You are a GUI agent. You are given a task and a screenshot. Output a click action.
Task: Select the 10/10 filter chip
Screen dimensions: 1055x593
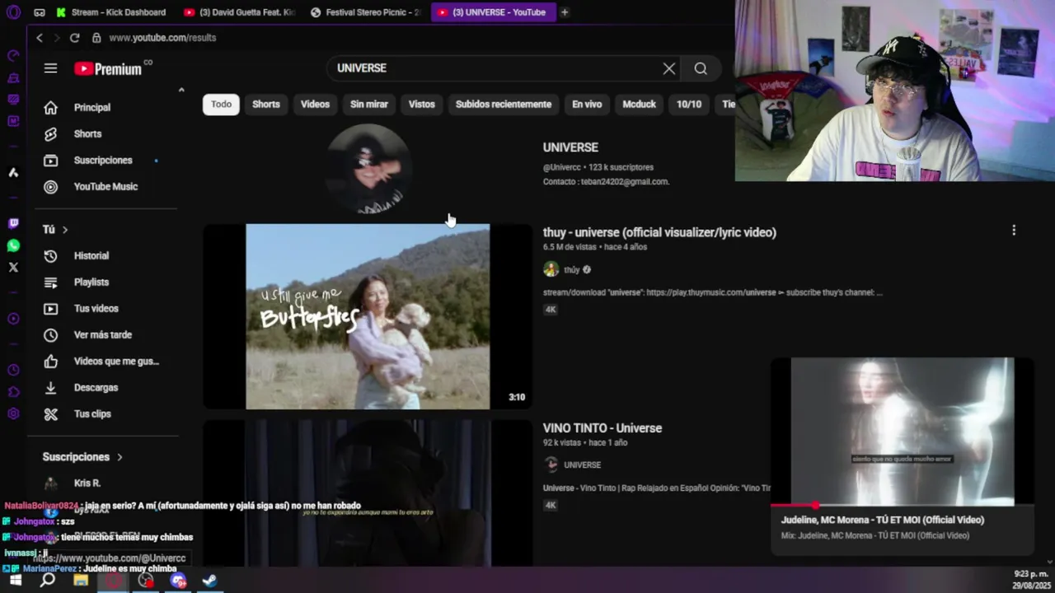tap(689, 104)
